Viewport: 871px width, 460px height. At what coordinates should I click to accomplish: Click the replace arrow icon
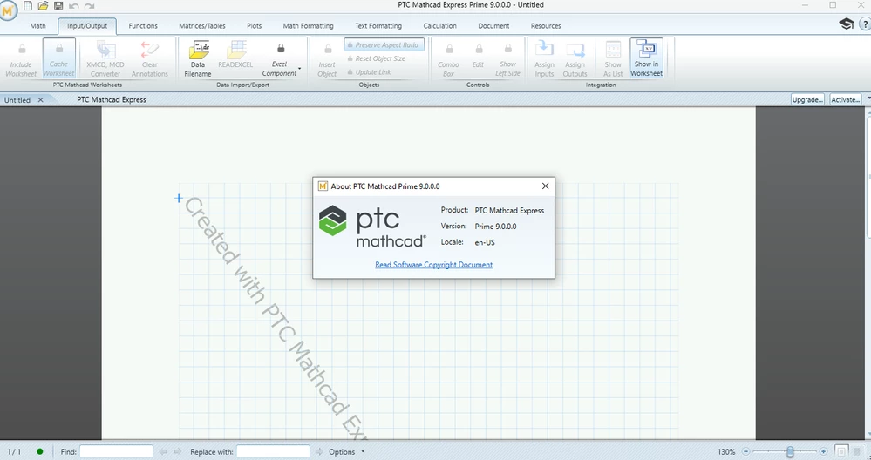pyautogui.click(x=319, y=451)
